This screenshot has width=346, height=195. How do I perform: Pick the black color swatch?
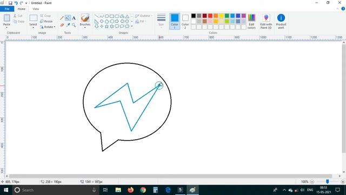coord(194,16)
